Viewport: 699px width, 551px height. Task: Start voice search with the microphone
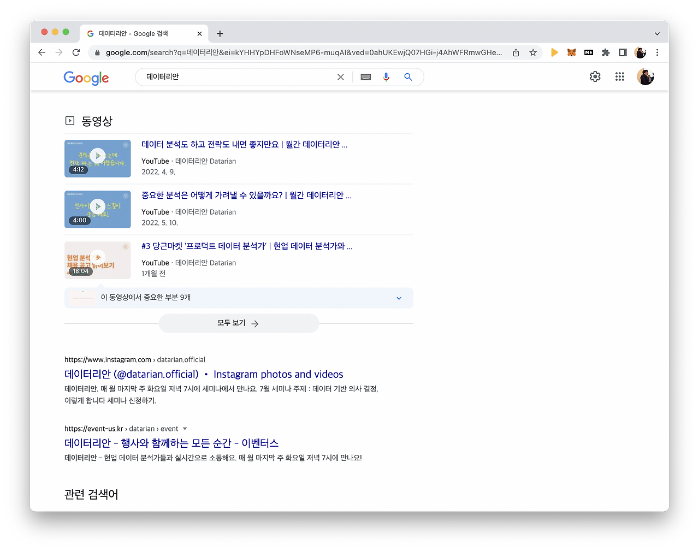click(x=386, y=77)
